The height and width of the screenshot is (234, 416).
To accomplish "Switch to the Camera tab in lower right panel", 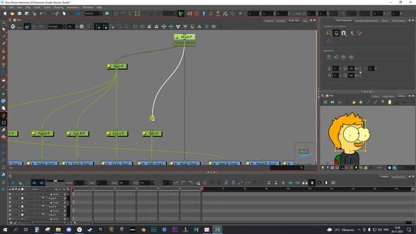I will coord(402,96).
